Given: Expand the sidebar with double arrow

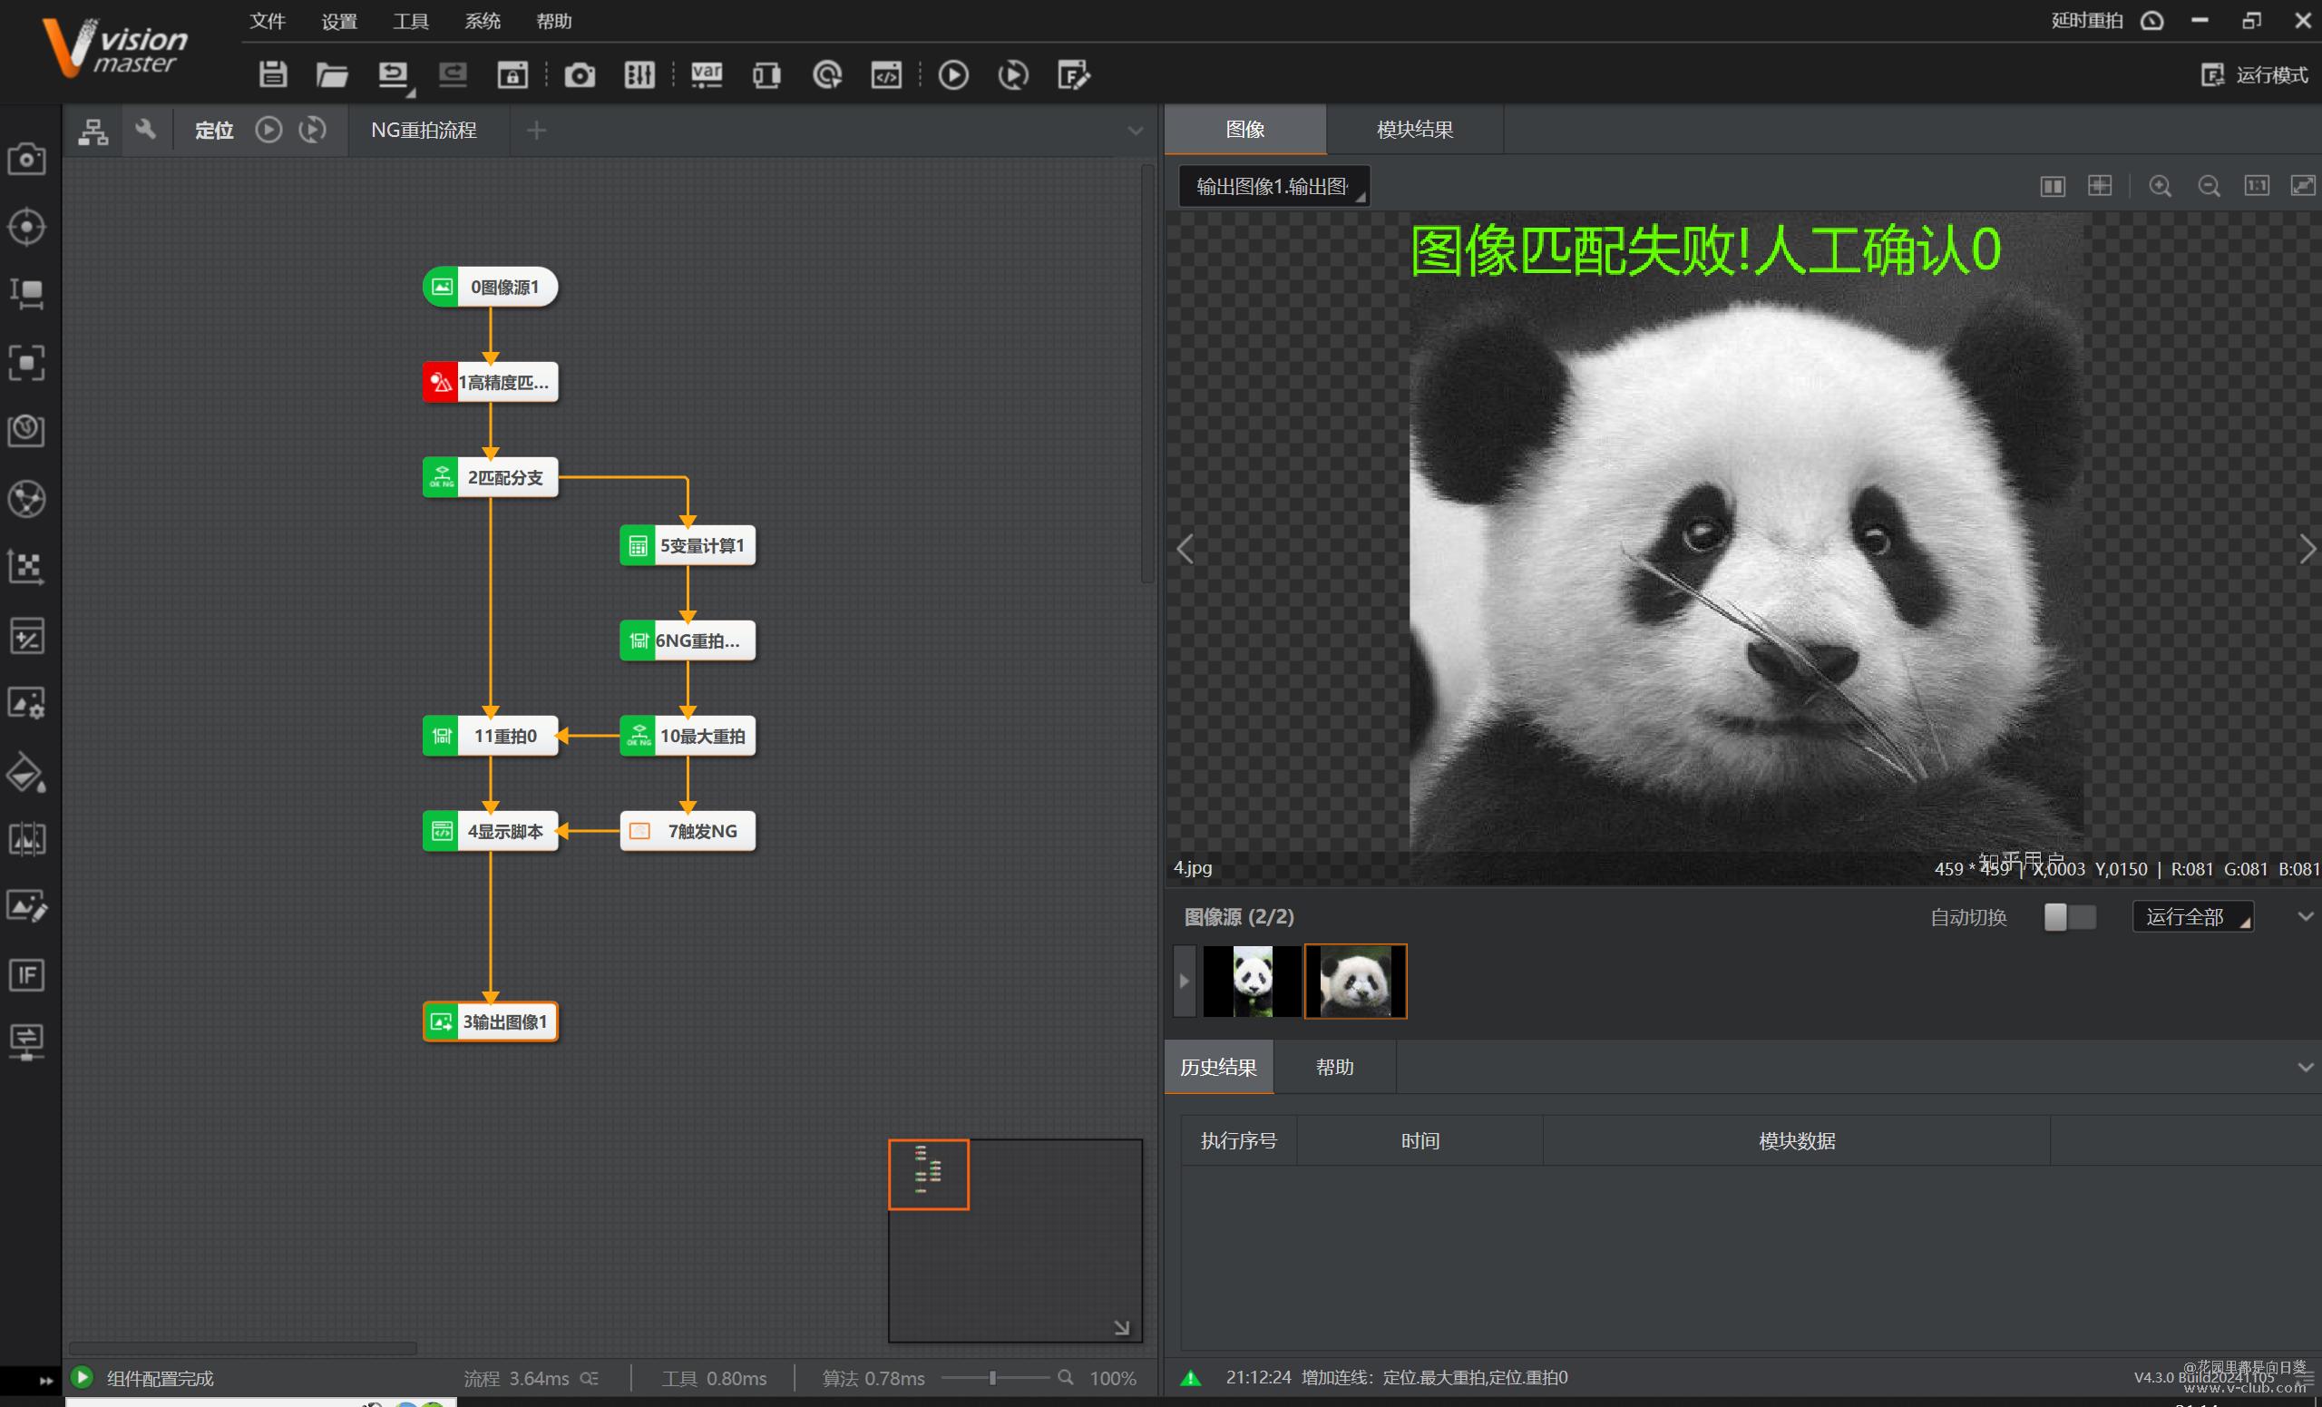Looking at the screenshot, I should (45, 1381).
